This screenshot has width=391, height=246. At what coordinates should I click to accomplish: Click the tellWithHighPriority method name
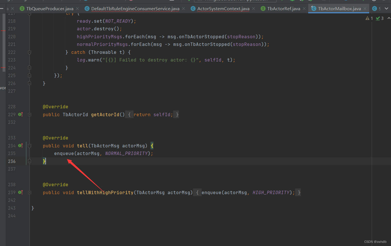click(105, 192)
